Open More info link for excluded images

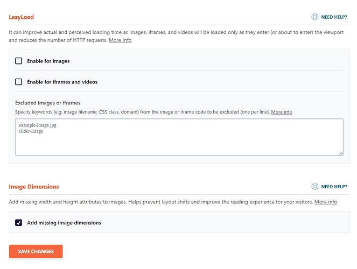pos(282,112)
